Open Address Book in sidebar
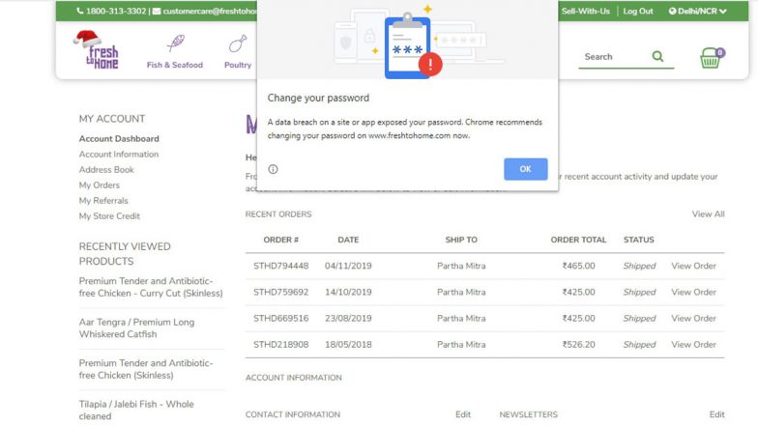Screen dimensions: 758x426 pos(106,170)
